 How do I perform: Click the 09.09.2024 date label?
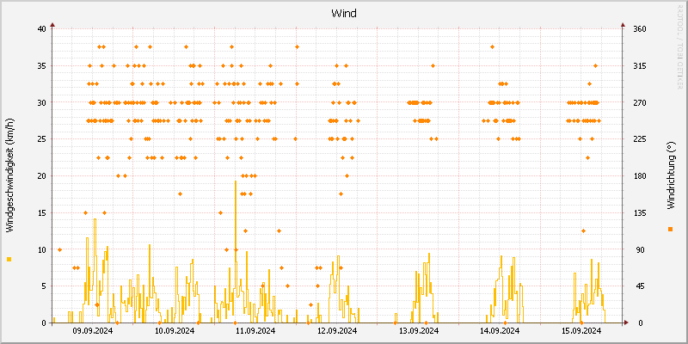click(93, 331)
